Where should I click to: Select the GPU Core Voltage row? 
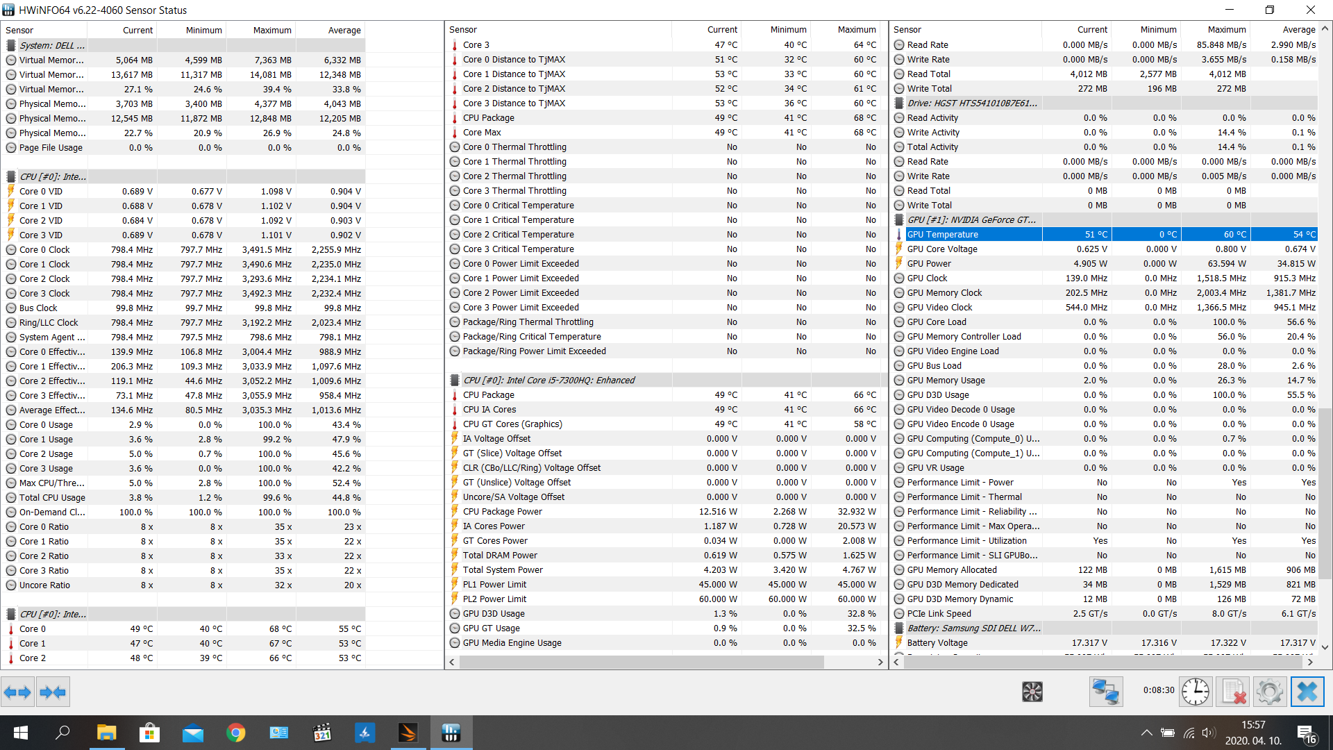tap(941, 249)
